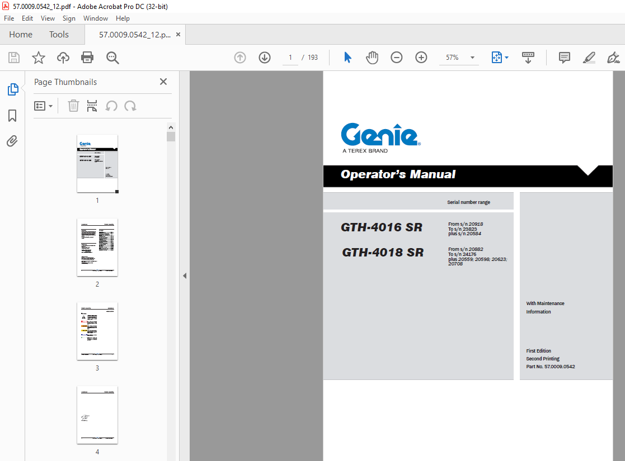
Task: Activate the Hand pan tool
Action: click(x=372, y=58)
